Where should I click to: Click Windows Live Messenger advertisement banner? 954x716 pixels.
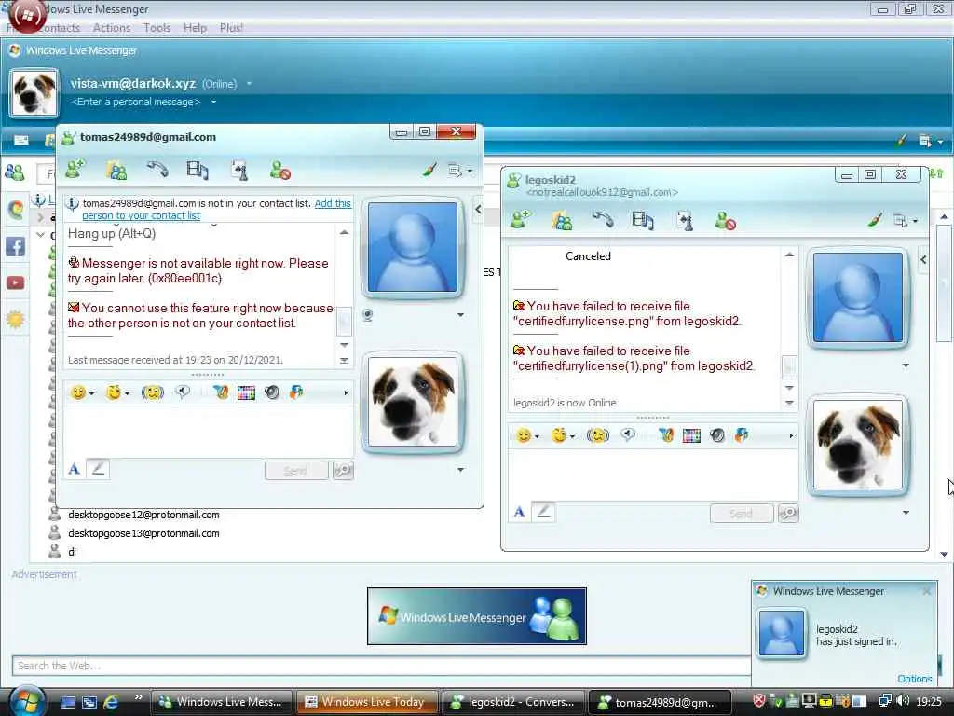pyautogui.click(x=476, y=616)
